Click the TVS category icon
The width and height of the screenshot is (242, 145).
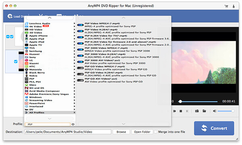[x=27, y=48]
